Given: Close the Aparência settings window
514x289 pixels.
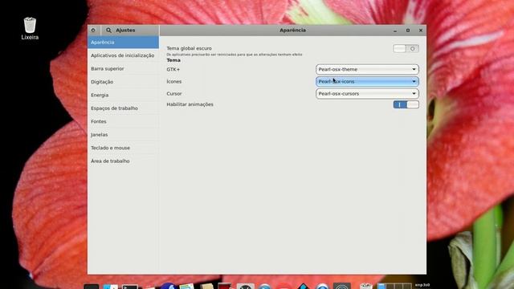Looking at the screenshot, I should click(x=421, y=31).
